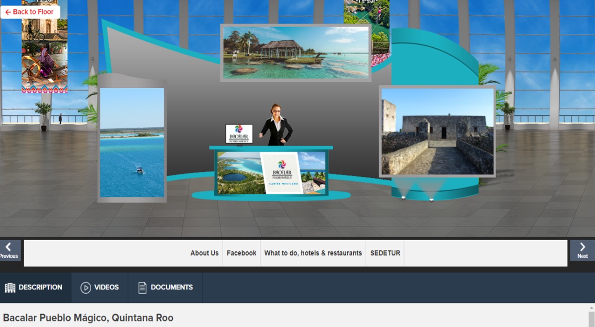Screen dimensions: 595x327
Task: Go to the Next booth arrow
Action: (x=582, y=250)
